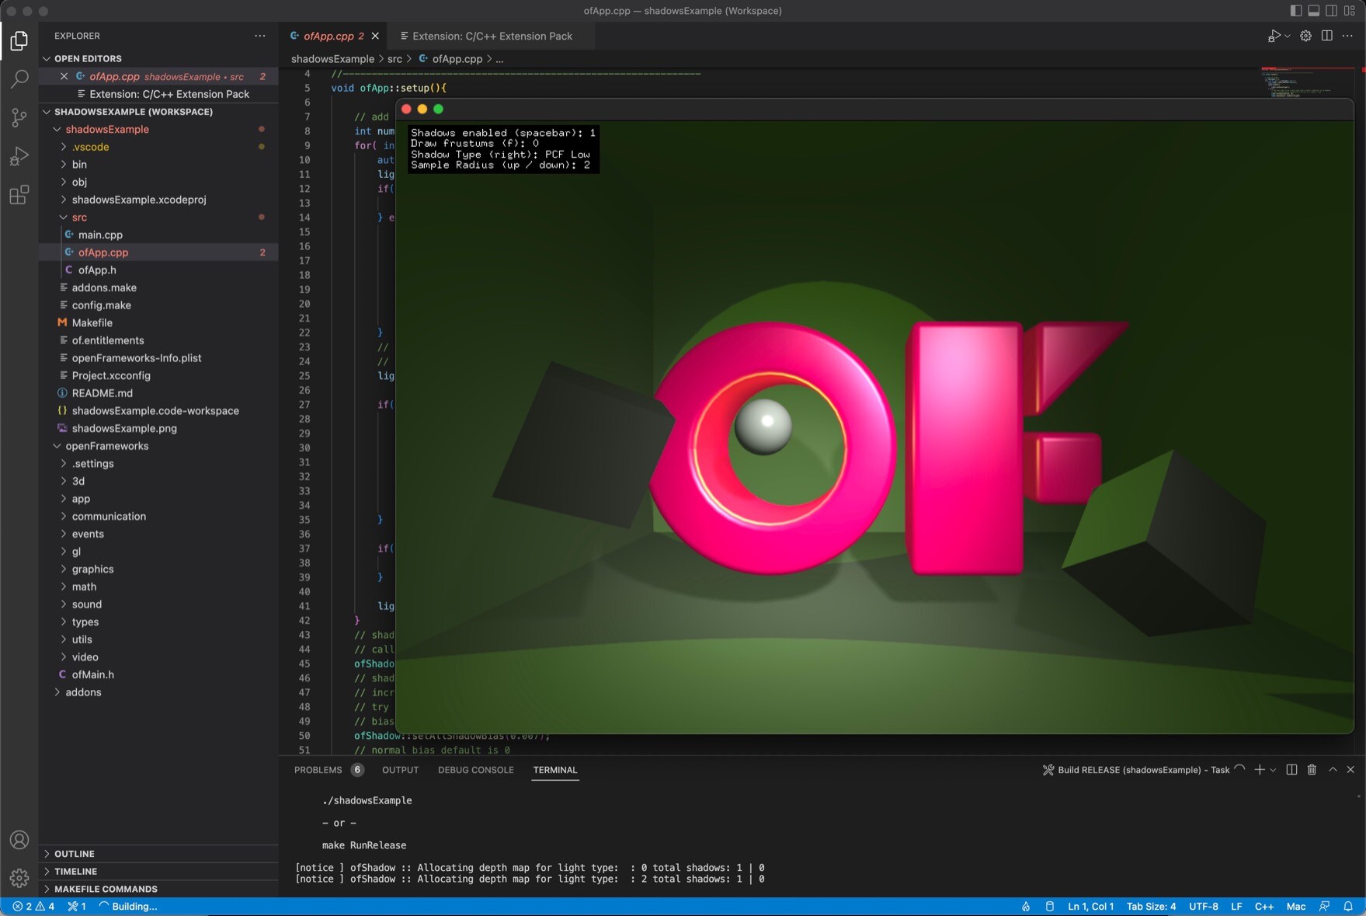This screenshot has width=1366, height=916.
Task: Toggle the primary side bar visibility
Action: pyautogui.click(x=1296, y=11)
